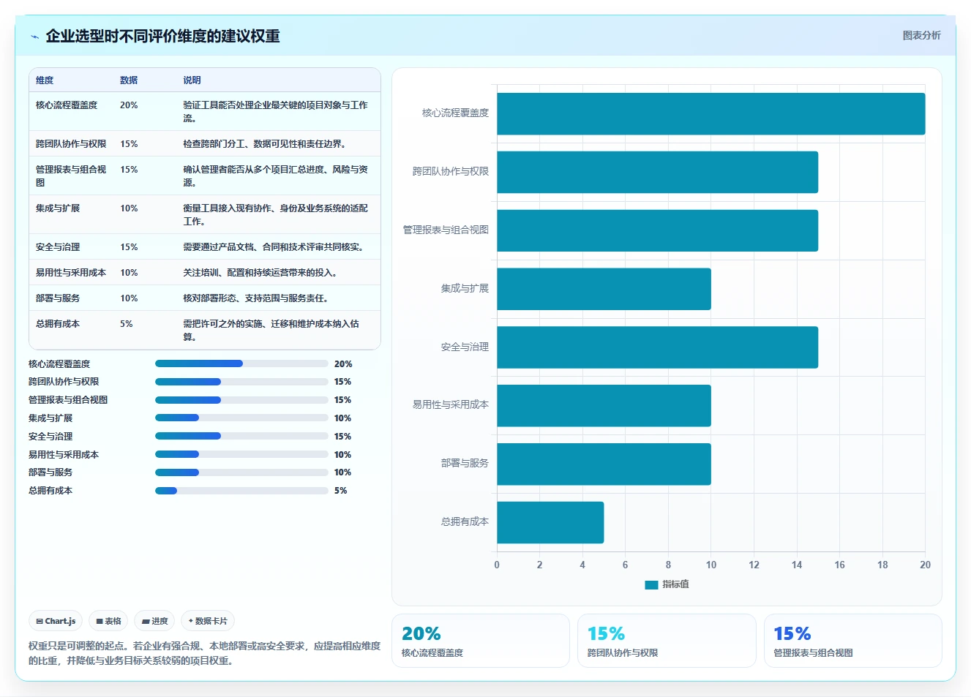The height and width of the screenshot is (697, 971).
Task: Click the 20% value beside the 核心流程覆盖度 progress bar
Action: (343, 364)
